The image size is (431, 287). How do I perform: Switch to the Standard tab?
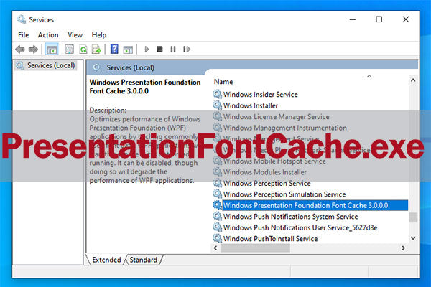pos(144,260)
